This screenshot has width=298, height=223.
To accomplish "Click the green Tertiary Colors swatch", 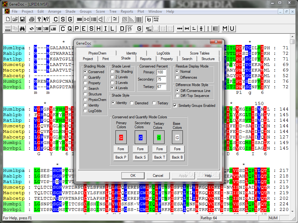I will (x=159, y=137).
